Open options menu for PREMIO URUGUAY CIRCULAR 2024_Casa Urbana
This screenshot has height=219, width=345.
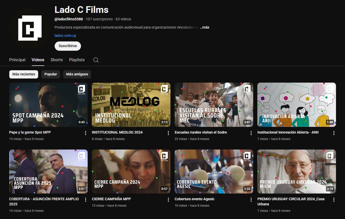[x=334, y=199]
